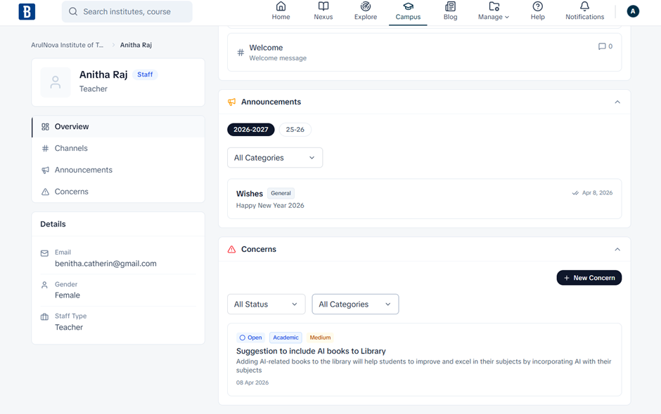The width and height of the screenshot is (661, 414).
Task: Click the New Concern button
Action: coord(589,278)
